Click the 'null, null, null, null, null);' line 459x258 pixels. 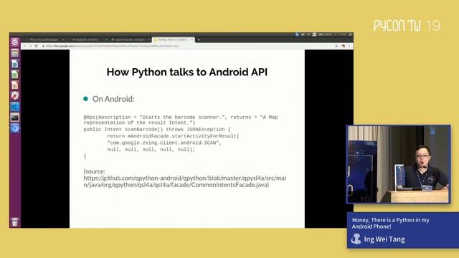[151, 150]
